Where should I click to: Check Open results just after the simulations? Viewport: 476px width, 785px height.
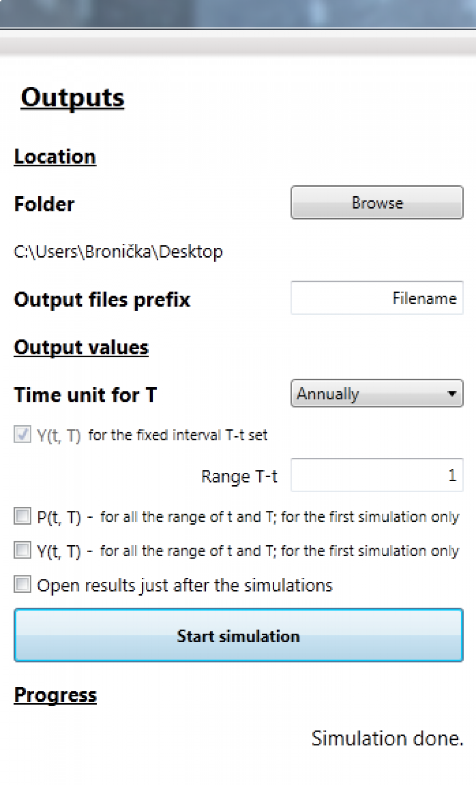[22, 584]
